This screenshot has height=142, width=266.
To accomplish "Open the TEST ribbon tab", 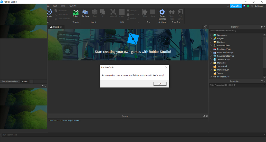I will click(55, 6).
